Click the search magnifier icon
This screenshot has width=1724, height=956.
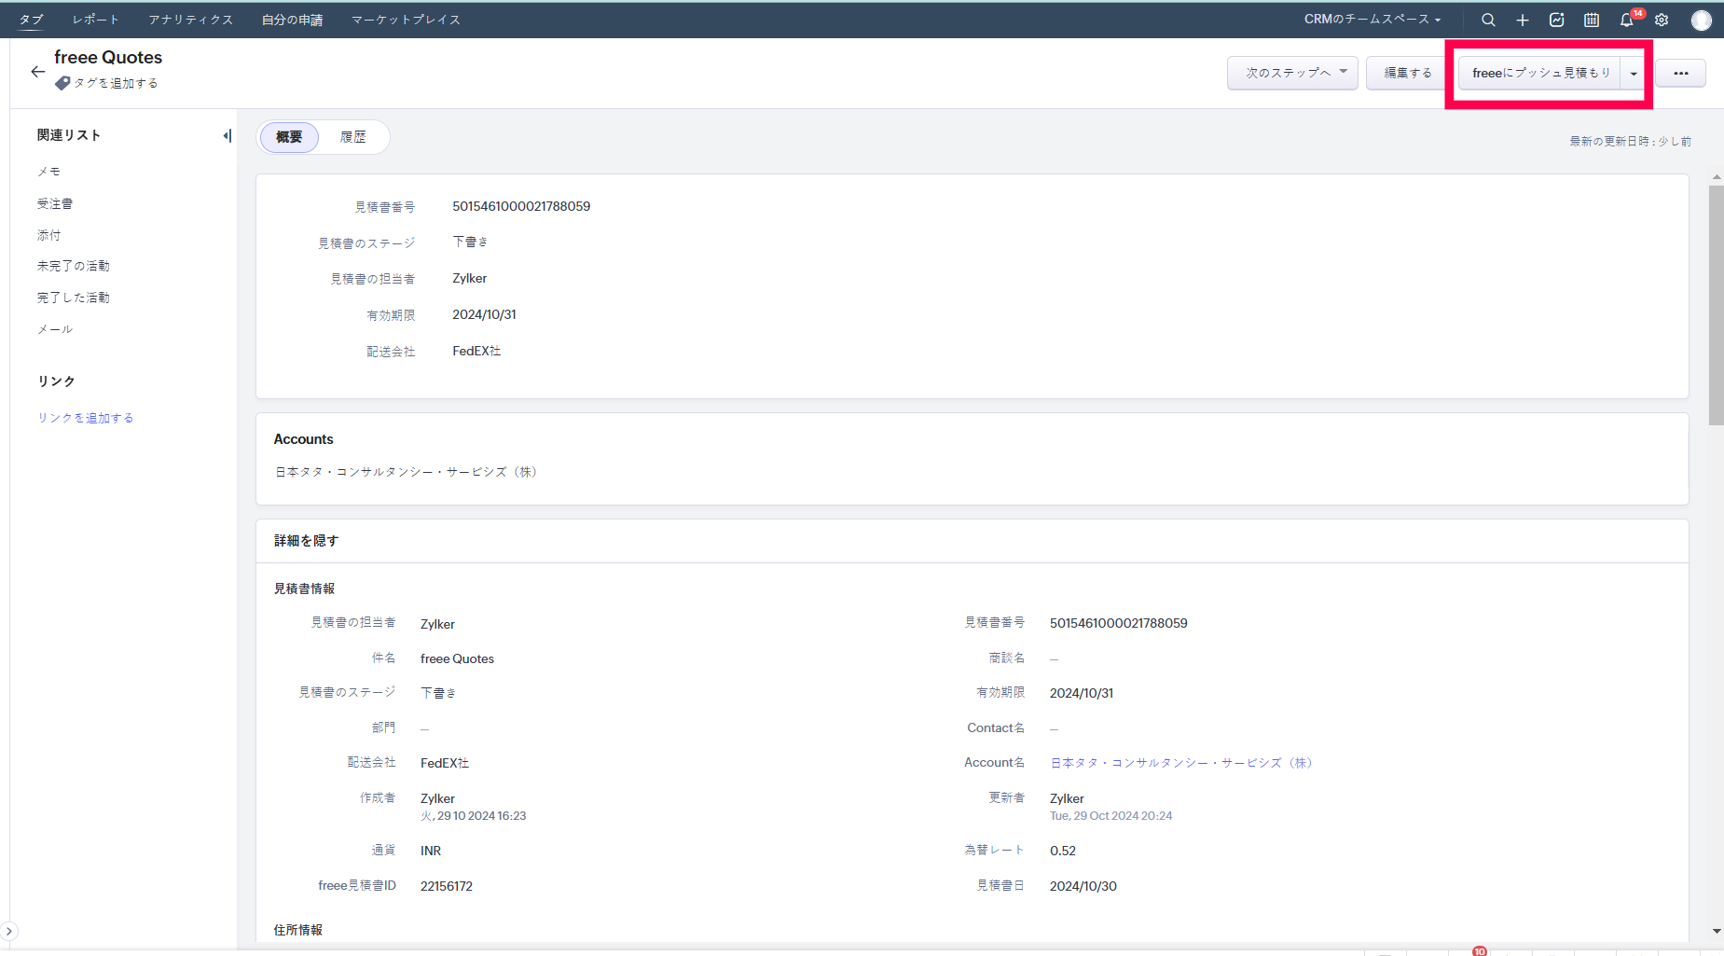(x=1488, y=20)
